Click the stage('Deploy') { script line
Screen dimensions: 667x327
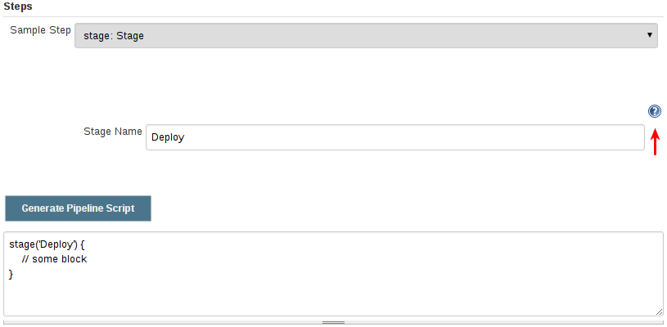pos(47,244)
